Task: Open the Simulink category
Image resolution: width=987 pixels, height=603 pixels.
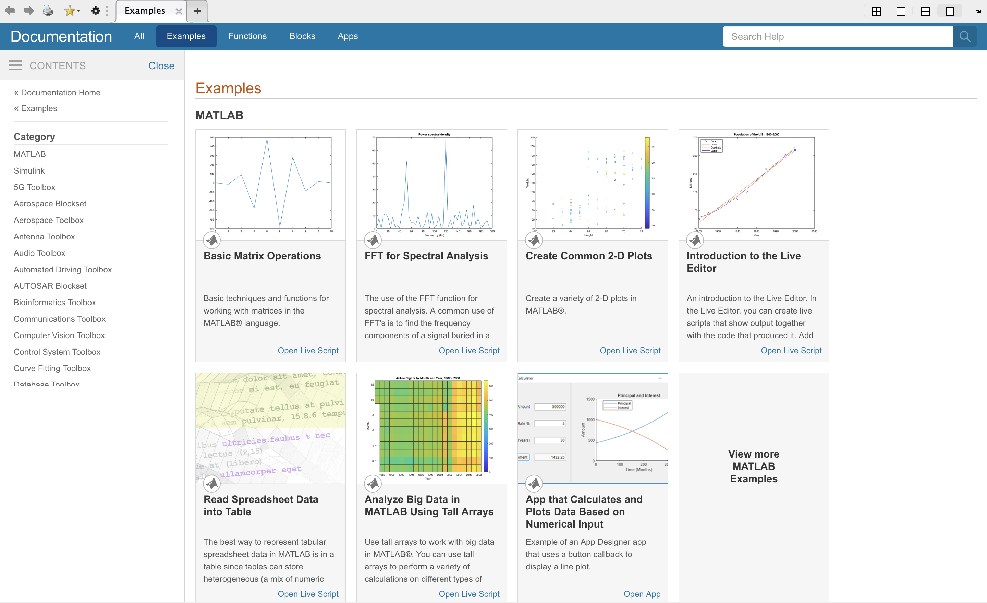Action: click(x=29, y=171)
